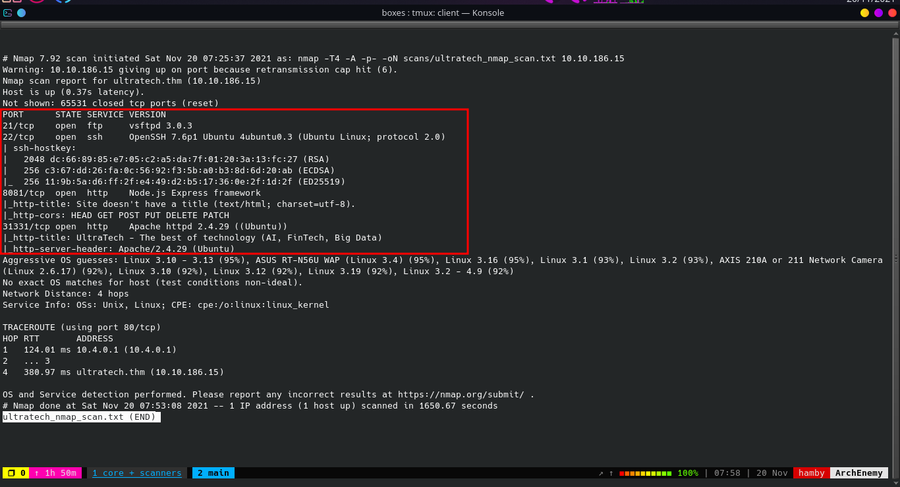This screenshot has height=487, width=900.
Task: Click the 'ultratech_nmap_scan.txt (END)' pager prompt
Action: (82, 416)
